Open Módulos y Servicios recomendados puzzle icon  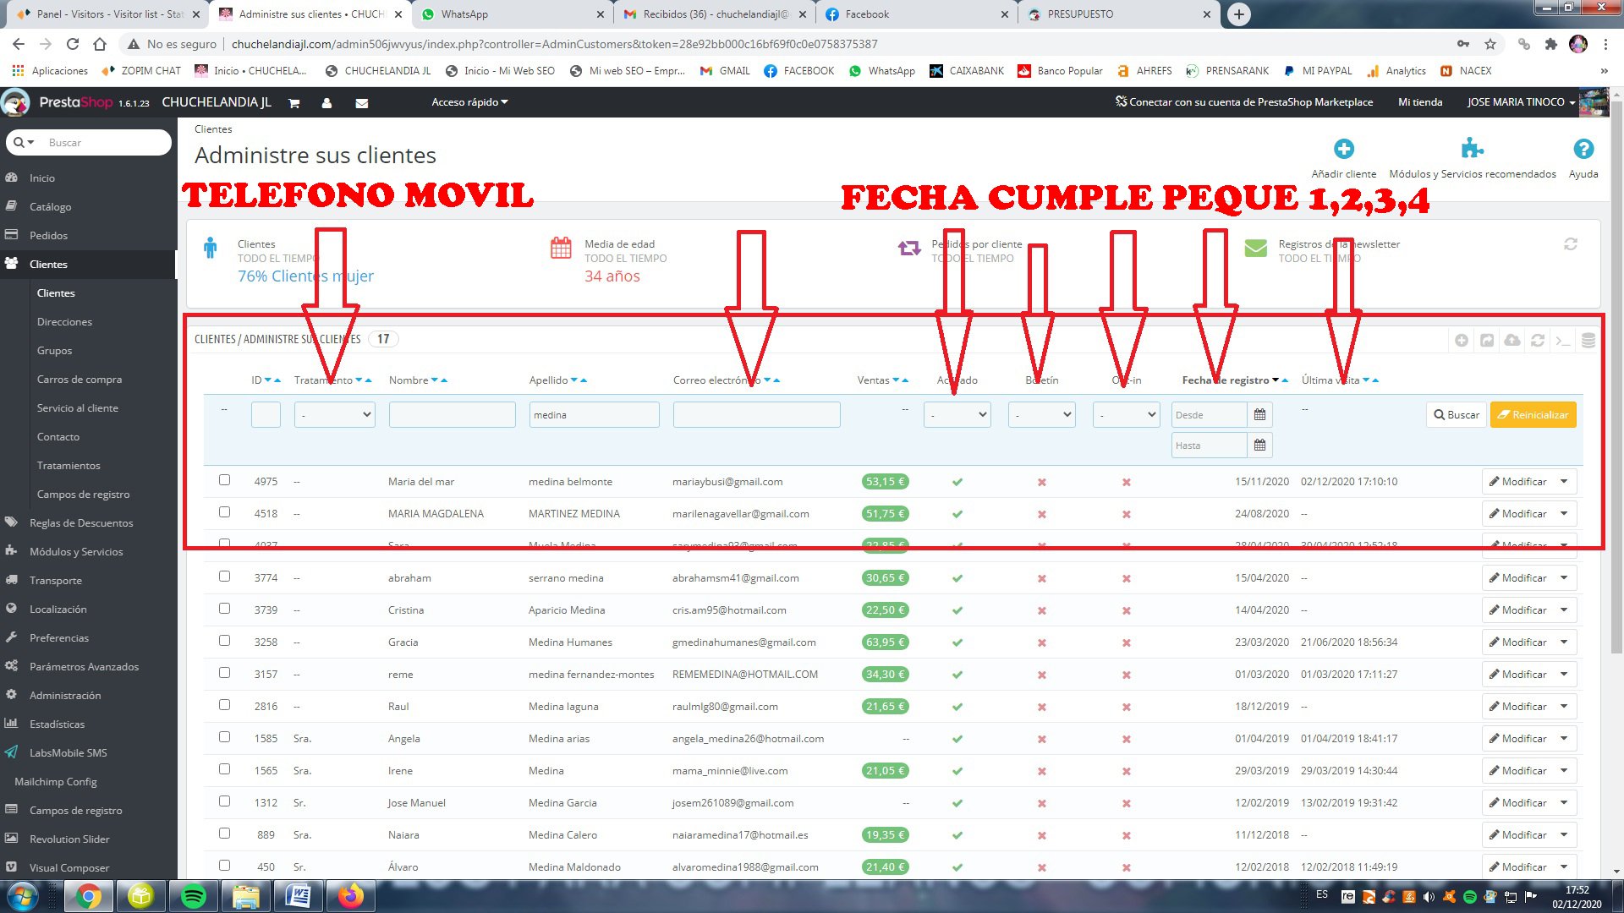pos(1472,149)
